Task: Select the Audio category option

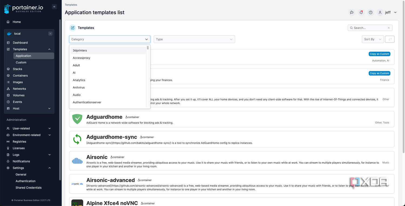Action: [x=108, y=95]
